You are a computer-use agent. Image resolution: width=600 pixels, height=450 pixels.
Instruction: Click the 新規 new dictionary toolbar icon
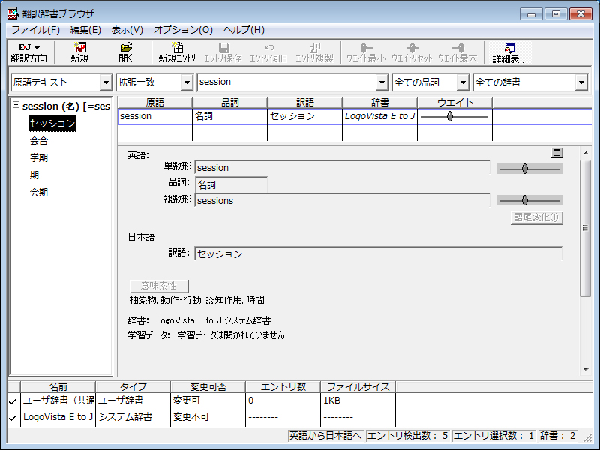[79, 48]
